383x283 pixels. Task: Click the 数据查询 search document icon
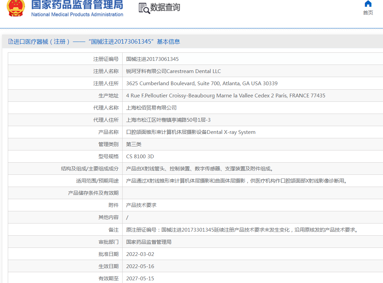coord(144,8)
